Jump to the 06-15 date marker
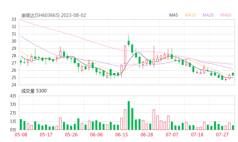 (x=122, y=135)
